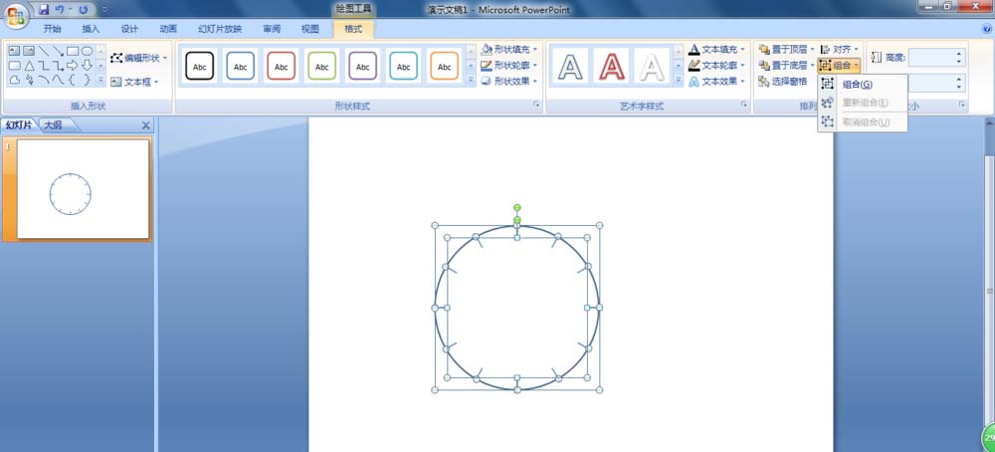Select the Rounded Rectangle shape
The height and width of the screenshot is (452, 995).
point(14,66)
